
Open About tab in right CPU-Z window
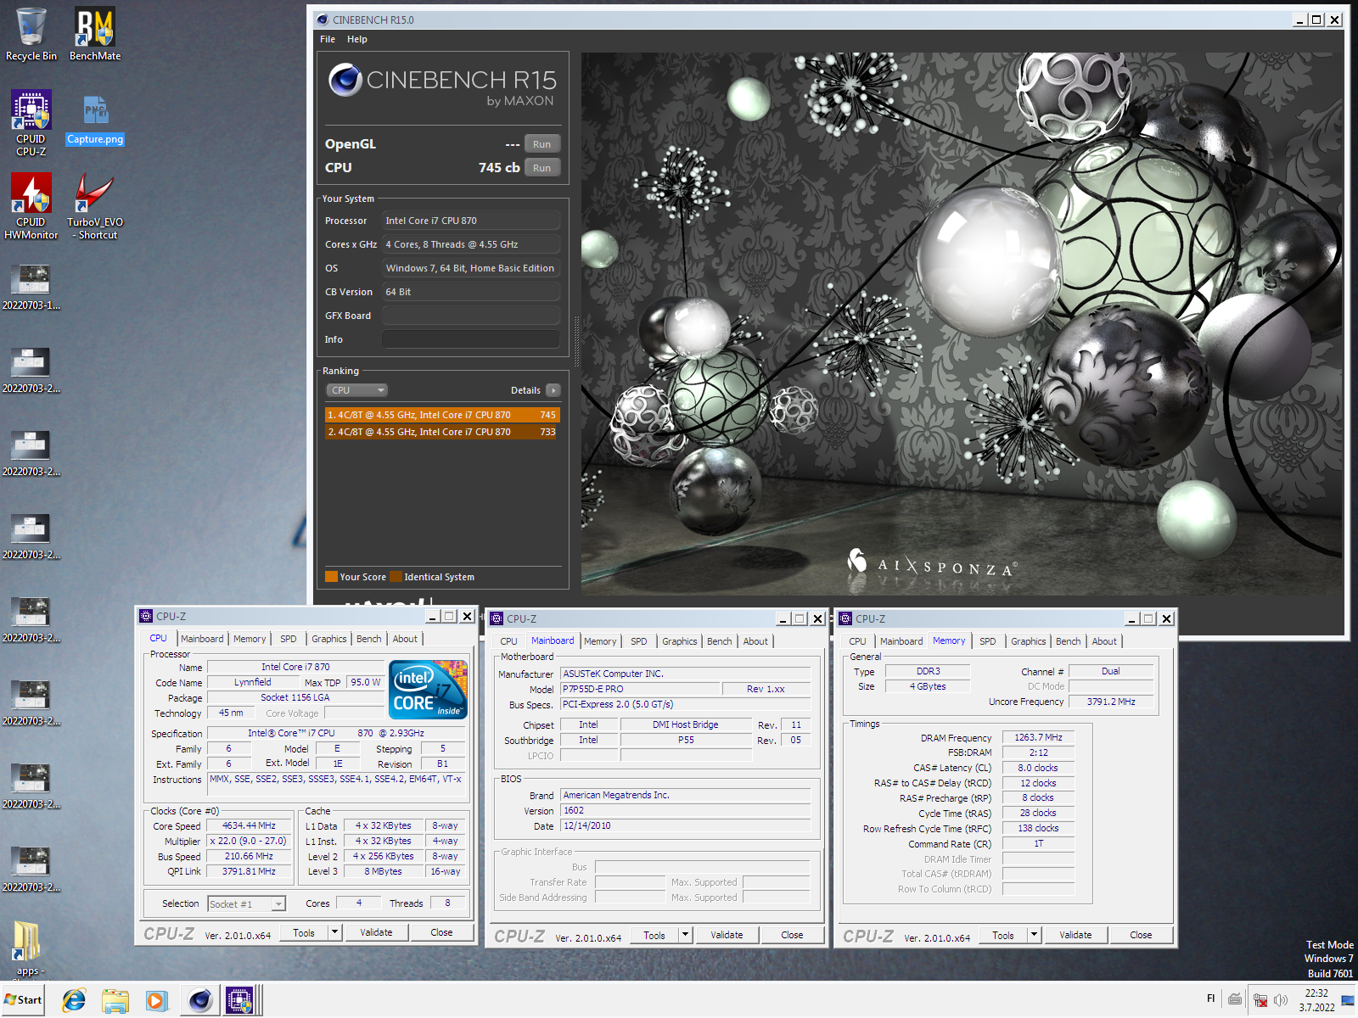(x=1104, y=641)
